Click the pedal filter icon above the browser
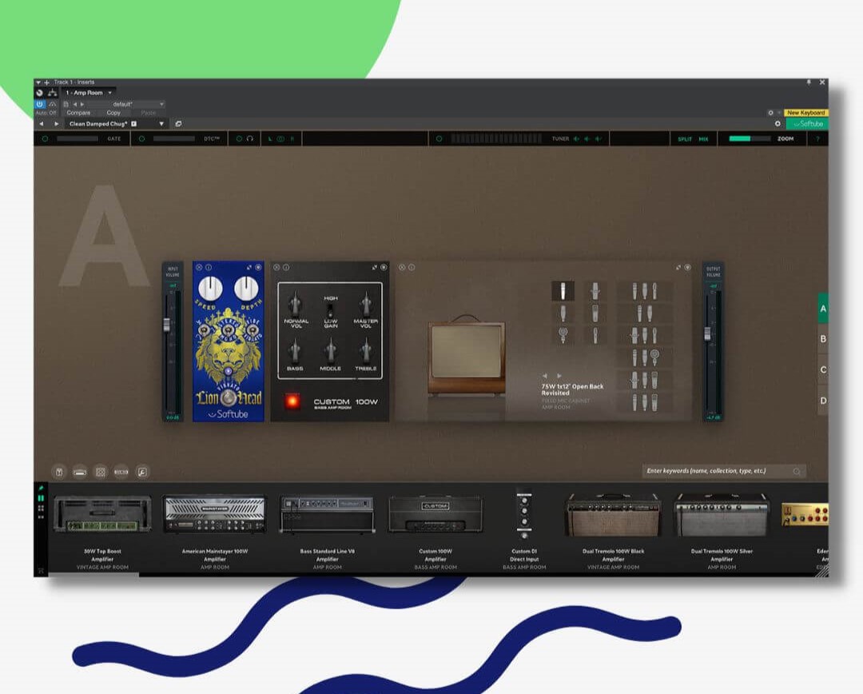 58,472
